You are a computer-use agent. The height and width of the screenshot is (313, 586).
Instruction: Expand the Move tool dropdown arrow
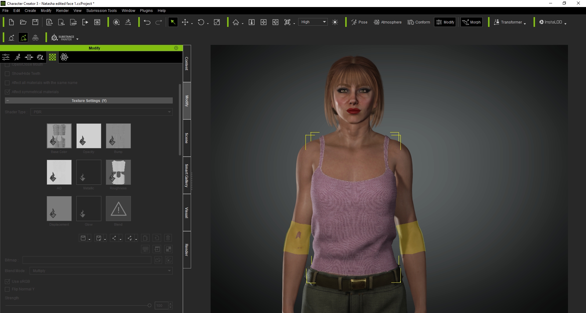point(192,24)
